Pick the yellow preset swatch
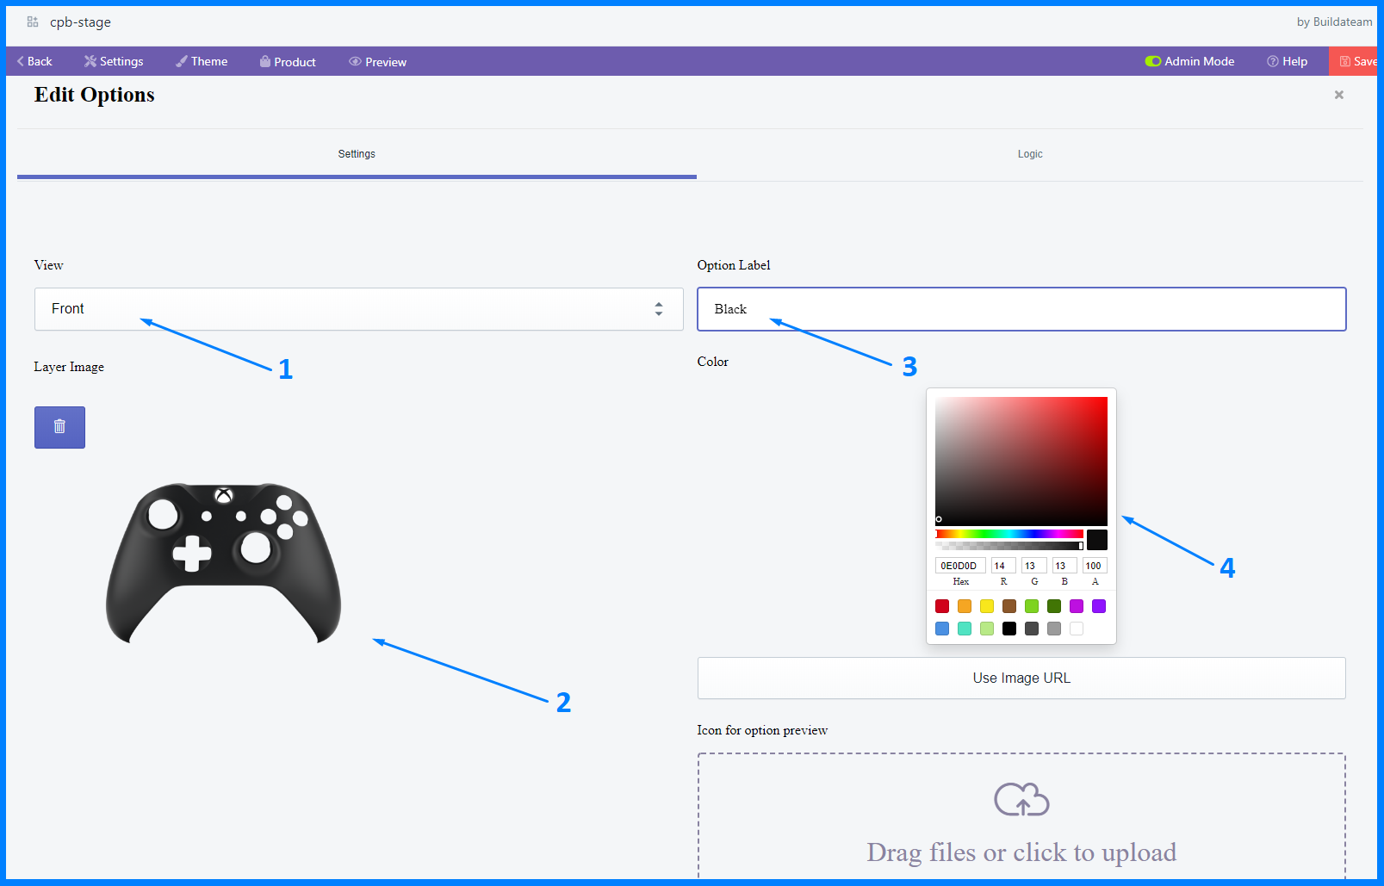The image size is (1384, 886). click(x=987, y=606)
